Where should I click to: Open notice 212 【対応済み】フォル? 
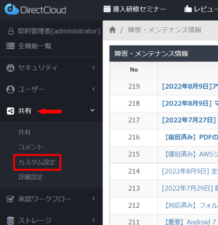coord(191,205)
